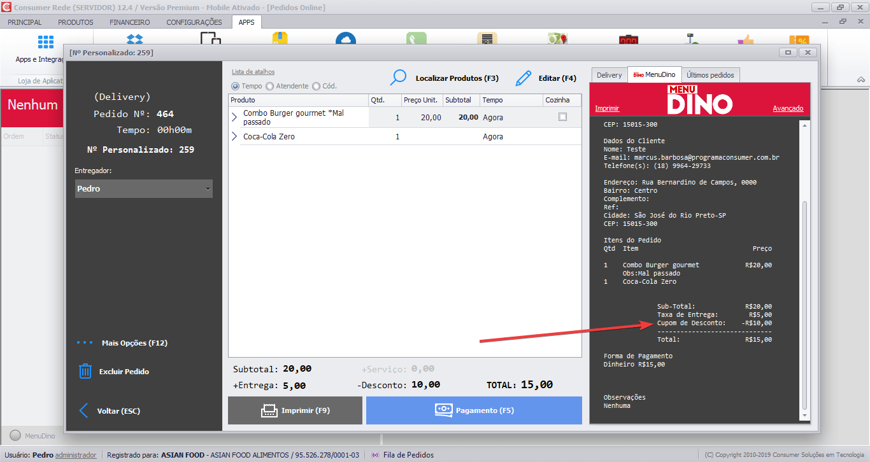
Task: Click the '+Entrega: 5,00' value
Action: (x=269, y=386)
